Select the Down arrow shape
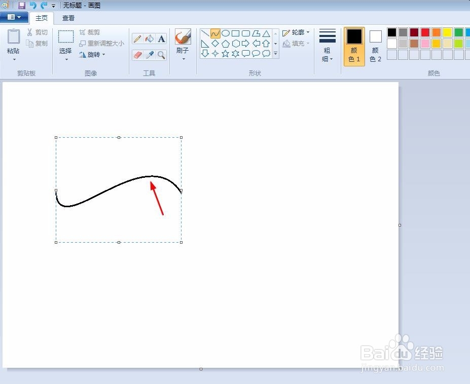This screenshot has height=384, width=470. [205, 53]
